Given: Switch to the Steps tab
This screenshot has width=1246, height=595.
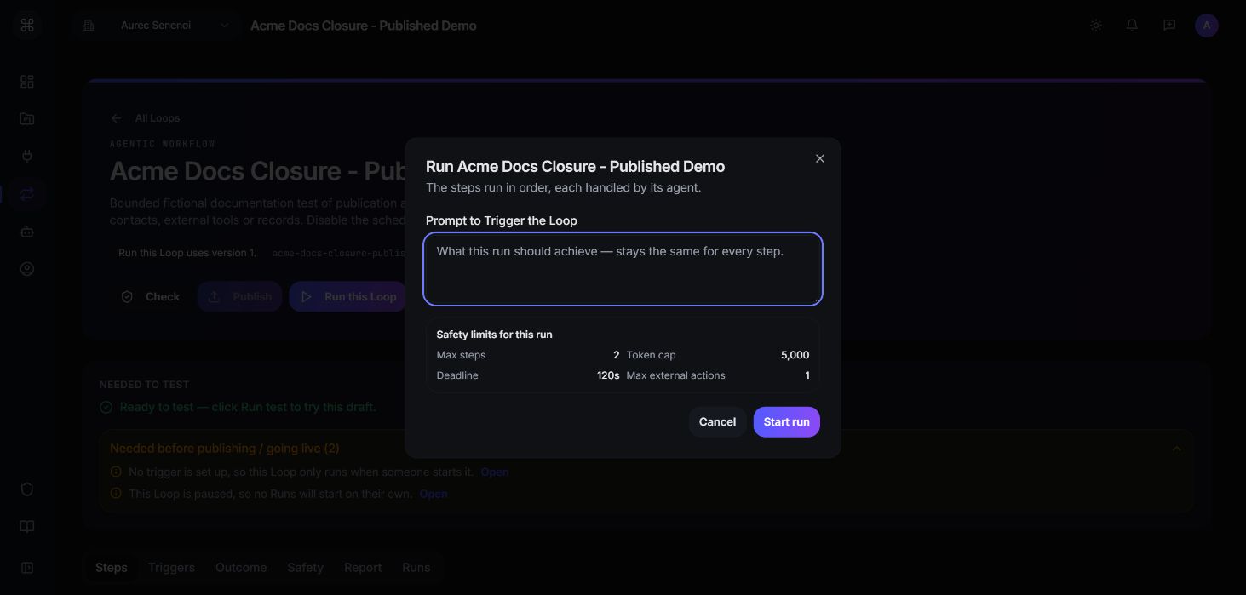Looking at the screenshot, I should point(112,568).
